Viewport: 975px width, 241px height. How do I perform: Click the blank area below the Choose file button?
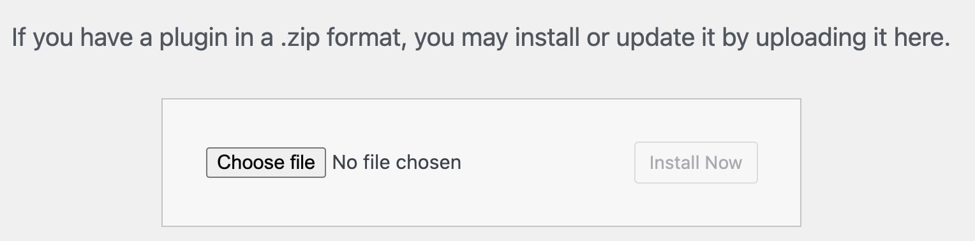(x=265, y=201)
